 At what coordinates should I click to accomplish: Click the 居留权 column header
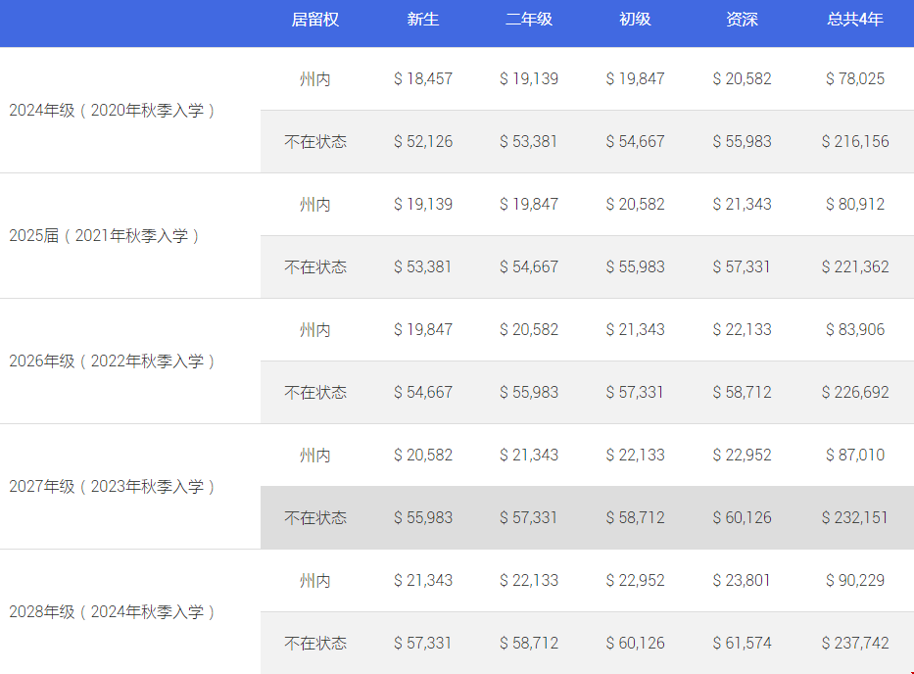315,20
